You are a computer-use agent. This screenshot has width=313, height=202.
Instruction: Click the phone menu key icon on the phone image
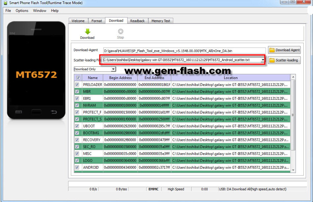click(x=18, y=112)
